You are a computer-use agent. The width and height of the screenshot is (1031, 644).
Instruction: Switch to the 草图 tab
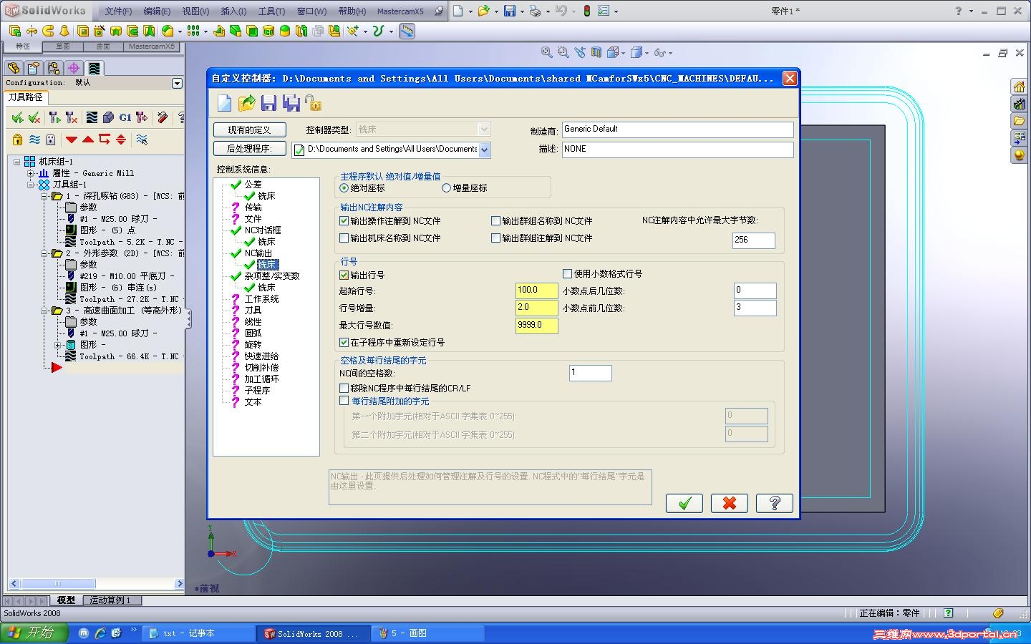coord(63,47)
